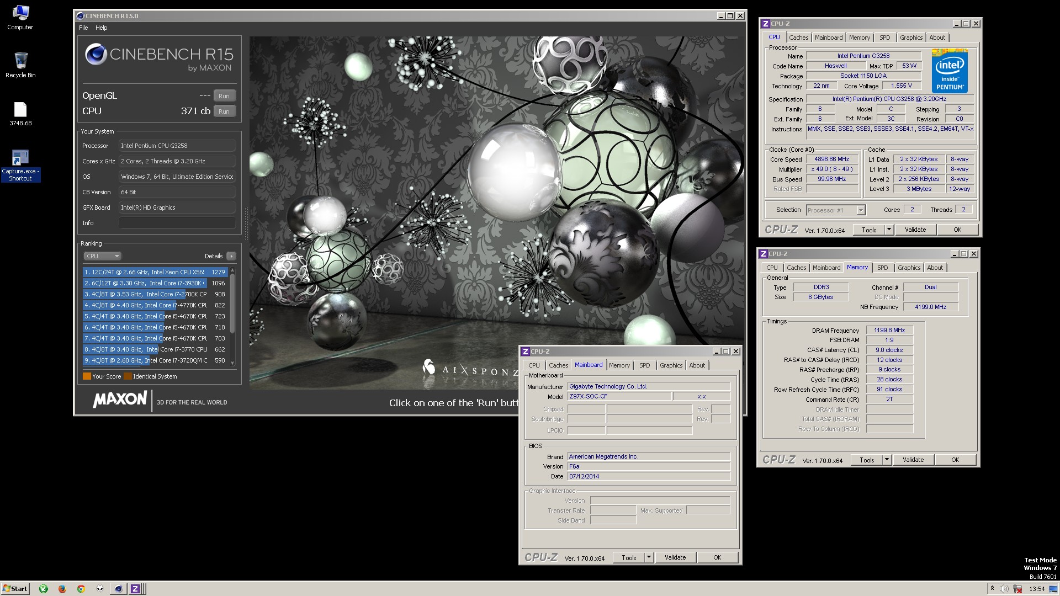Select the Capture.exe Shortcut desktop icon
The width and height of the screenshot is (1060, 596).
[20, 166]
